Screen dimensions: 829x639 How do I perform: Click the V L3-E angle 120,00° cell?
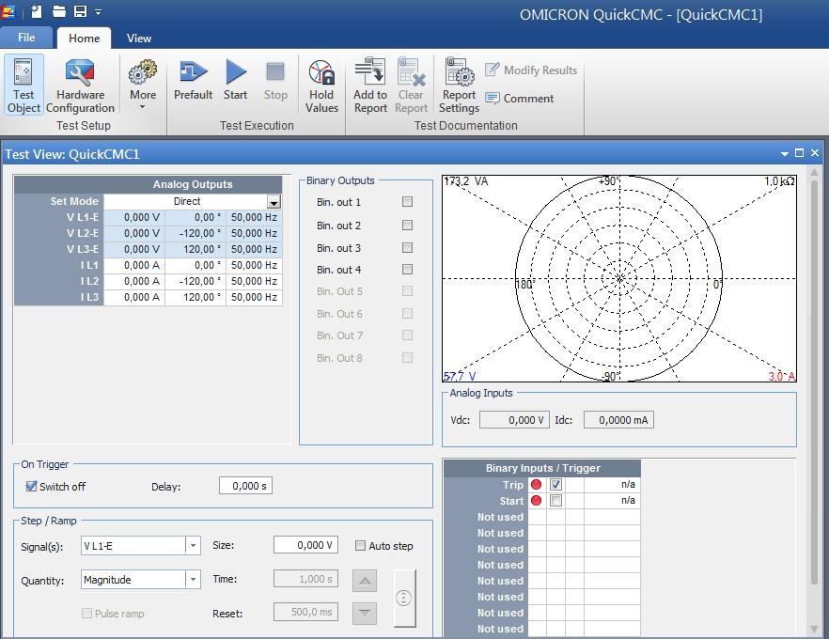point(196,249)
